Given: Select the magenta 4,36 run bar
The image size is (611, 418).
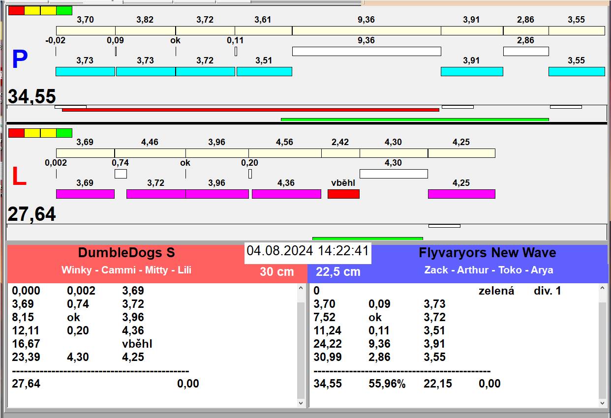Looking at the screenshot, I should click(286, 194).
